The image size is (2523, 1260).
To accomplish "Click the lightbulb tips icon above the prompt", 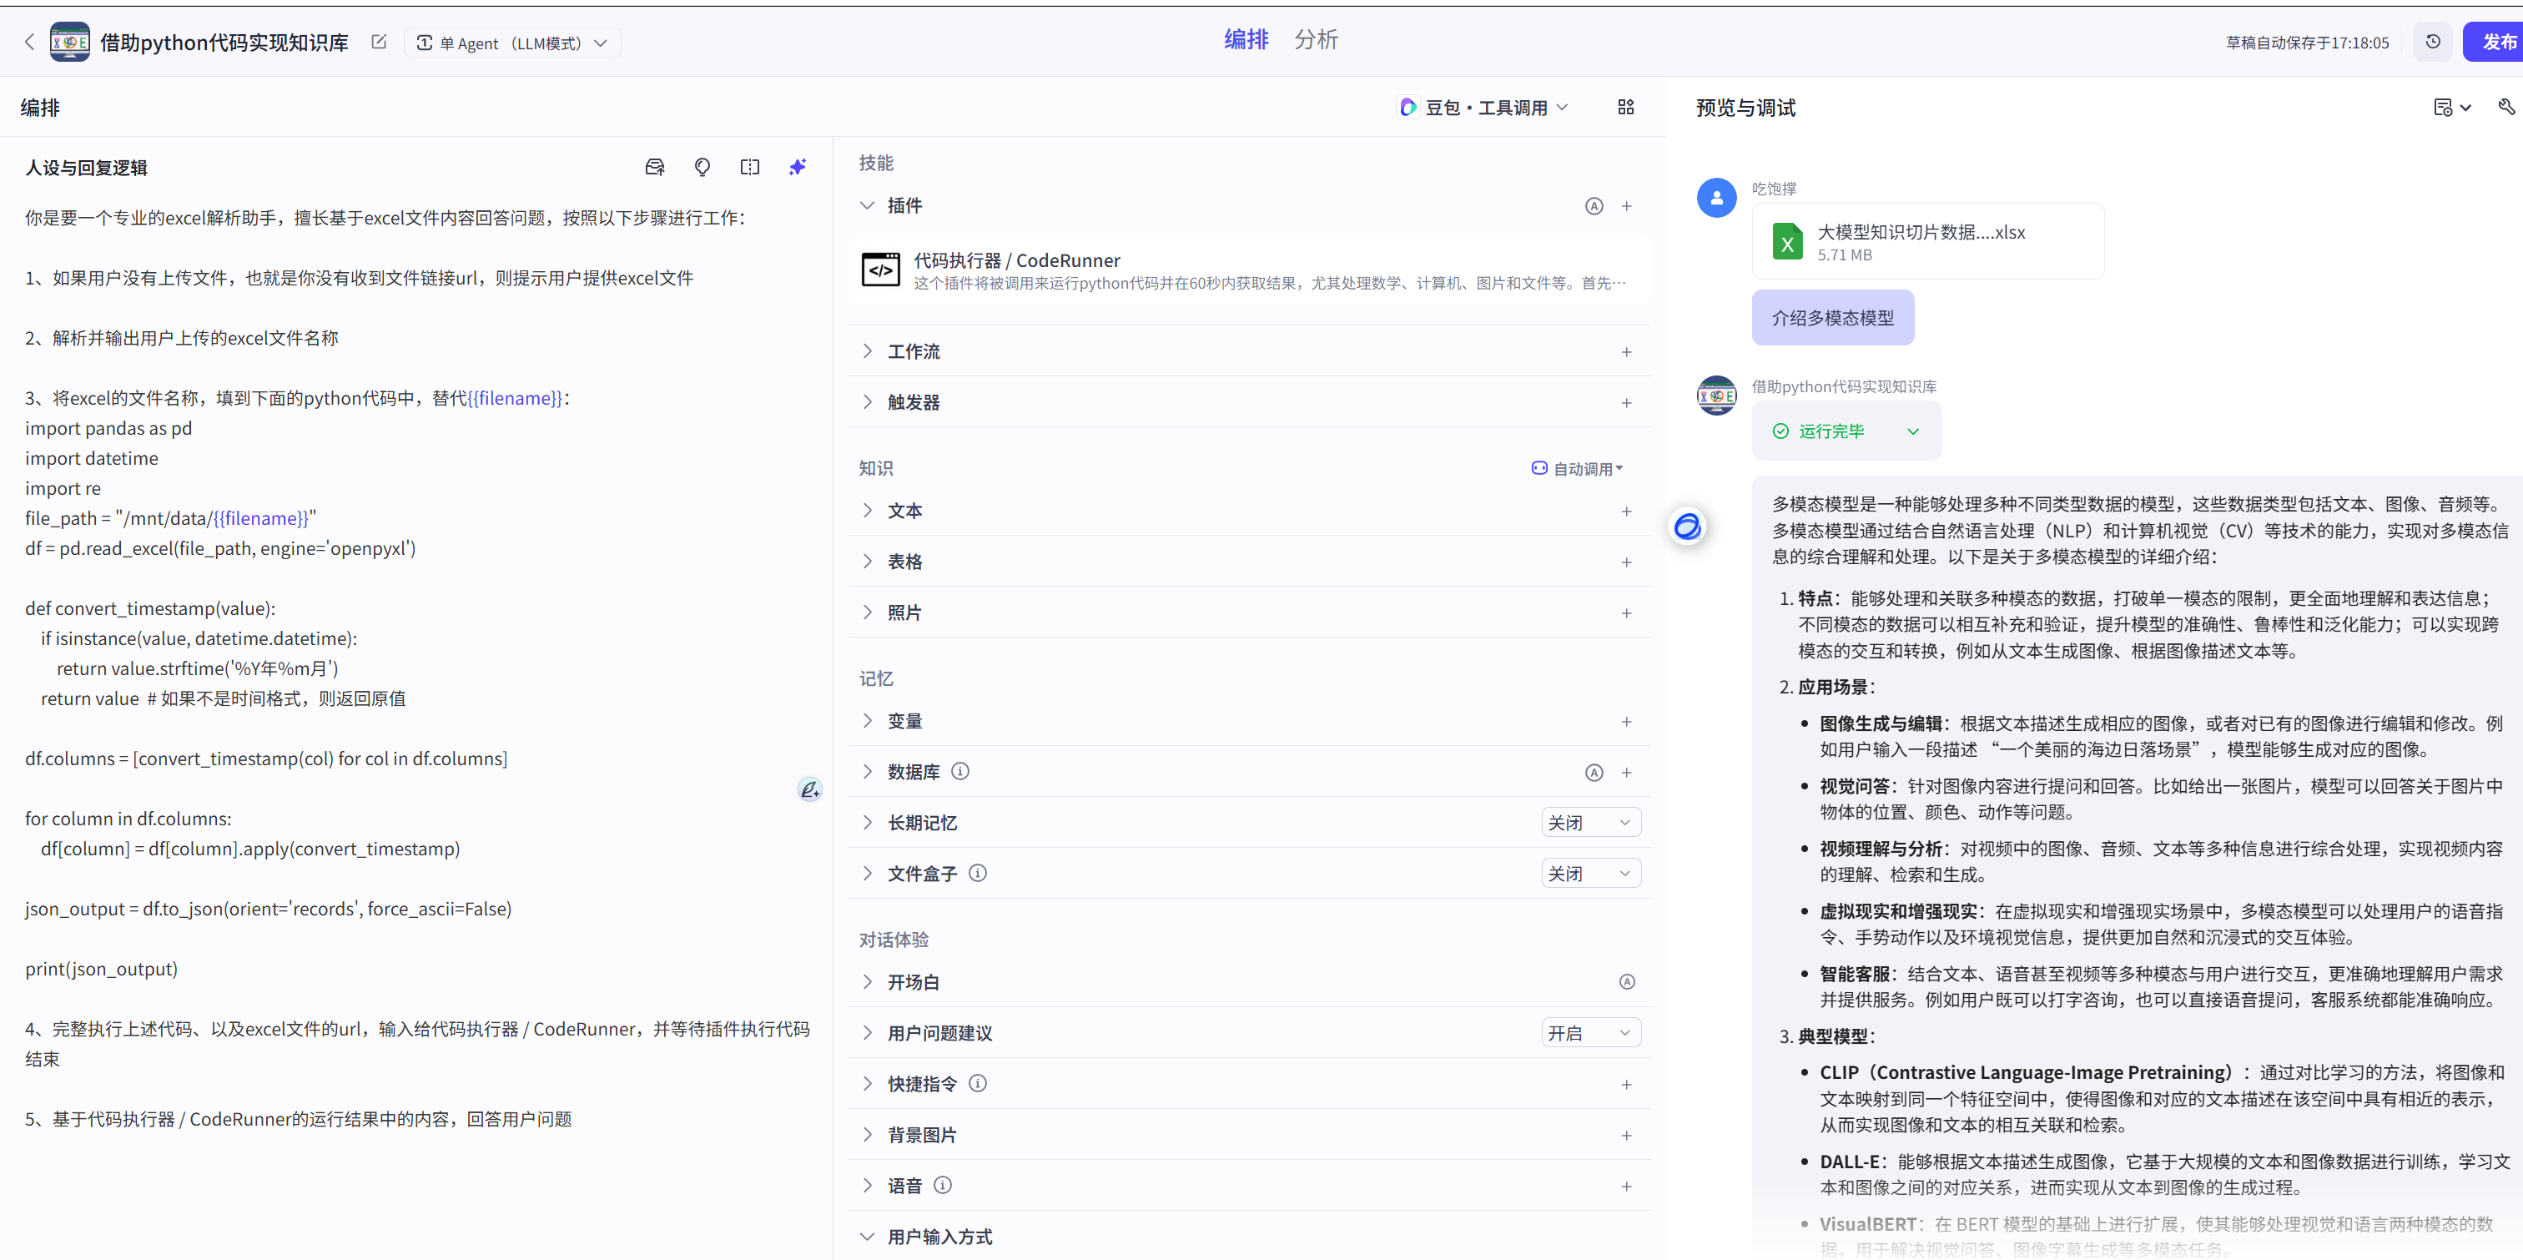I will click(x=703, y=167).
